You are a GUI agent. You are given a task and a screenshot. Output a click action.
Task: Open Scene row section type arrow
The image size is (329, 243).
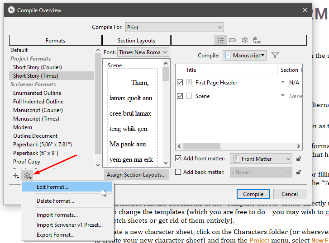click(x=283, y=95)
